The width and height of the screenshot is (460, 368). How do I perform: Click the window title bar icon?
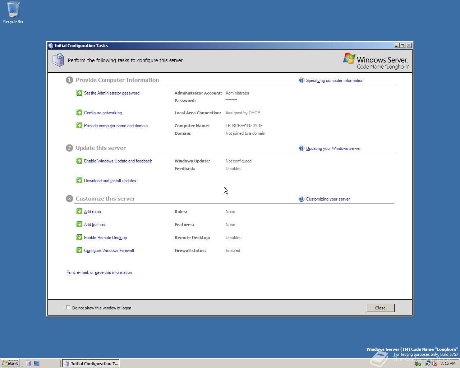pyautogui.click(x=51, y=45)
